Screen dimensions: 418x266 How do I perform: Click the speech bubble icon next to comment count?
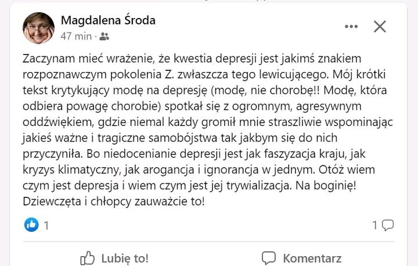click(x=388, y=225)
